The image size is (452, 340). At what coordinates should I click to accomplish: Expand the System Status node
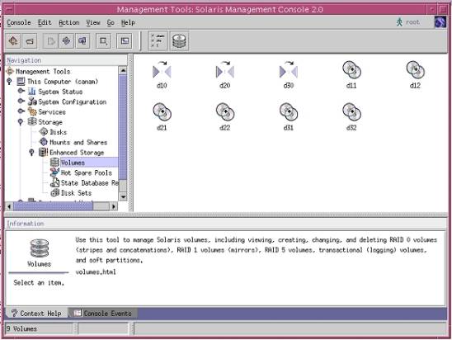click(x=21, y=92)
